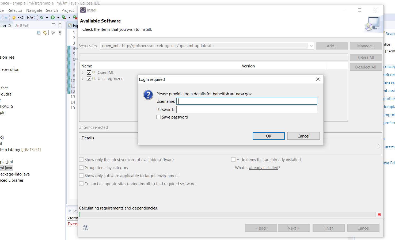Open the JUnit view menu via vertical dots icon

coord(60,33)
